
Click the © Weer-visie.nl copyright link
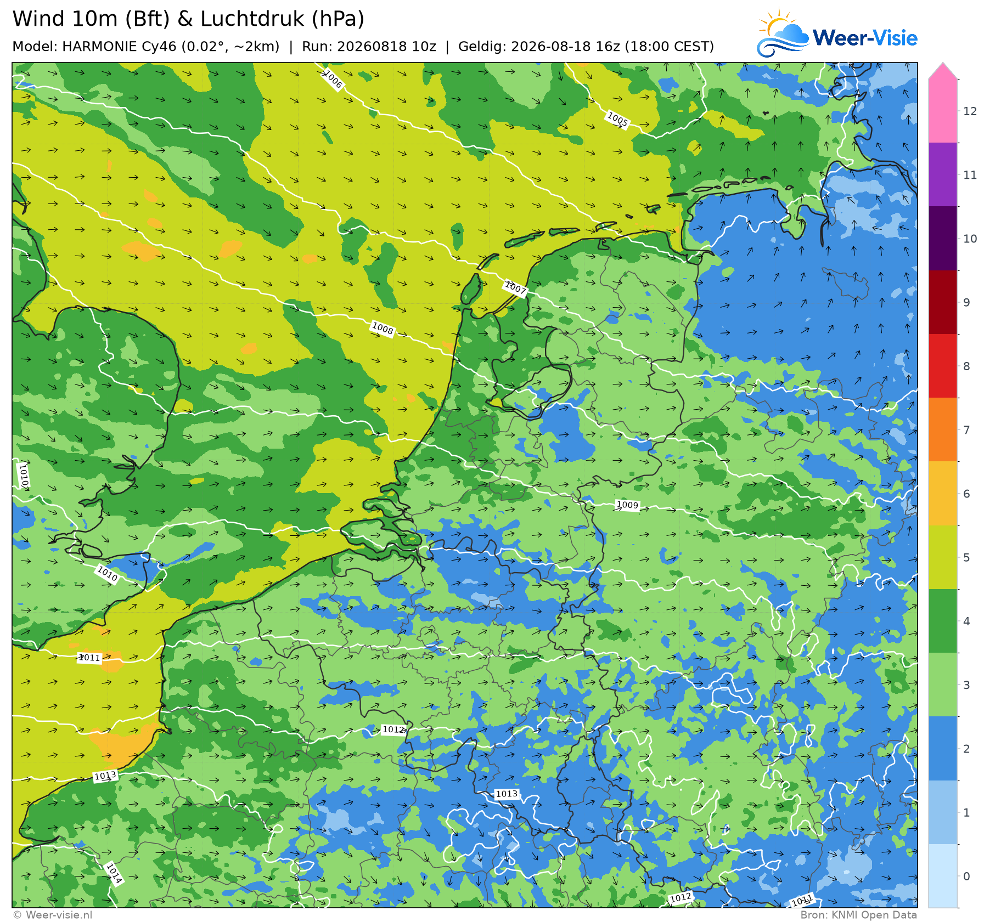(x=53, y=915)
